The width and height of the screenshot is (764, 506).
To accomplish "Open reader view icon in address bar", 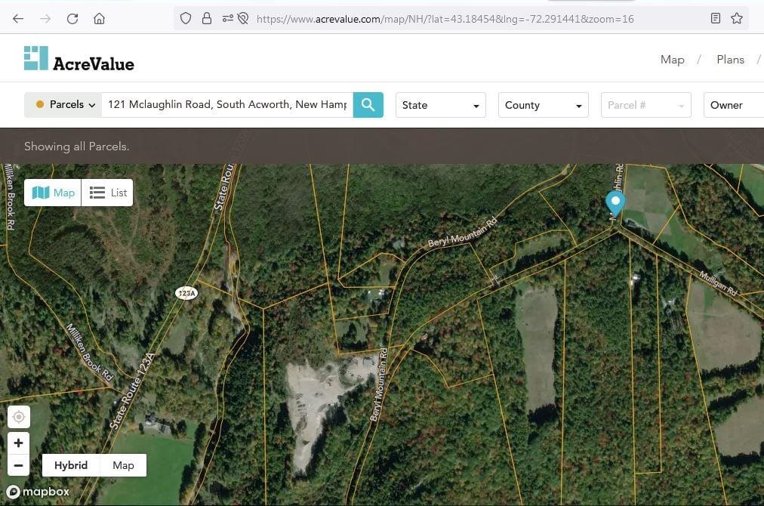I will click(x=715, y=19).
